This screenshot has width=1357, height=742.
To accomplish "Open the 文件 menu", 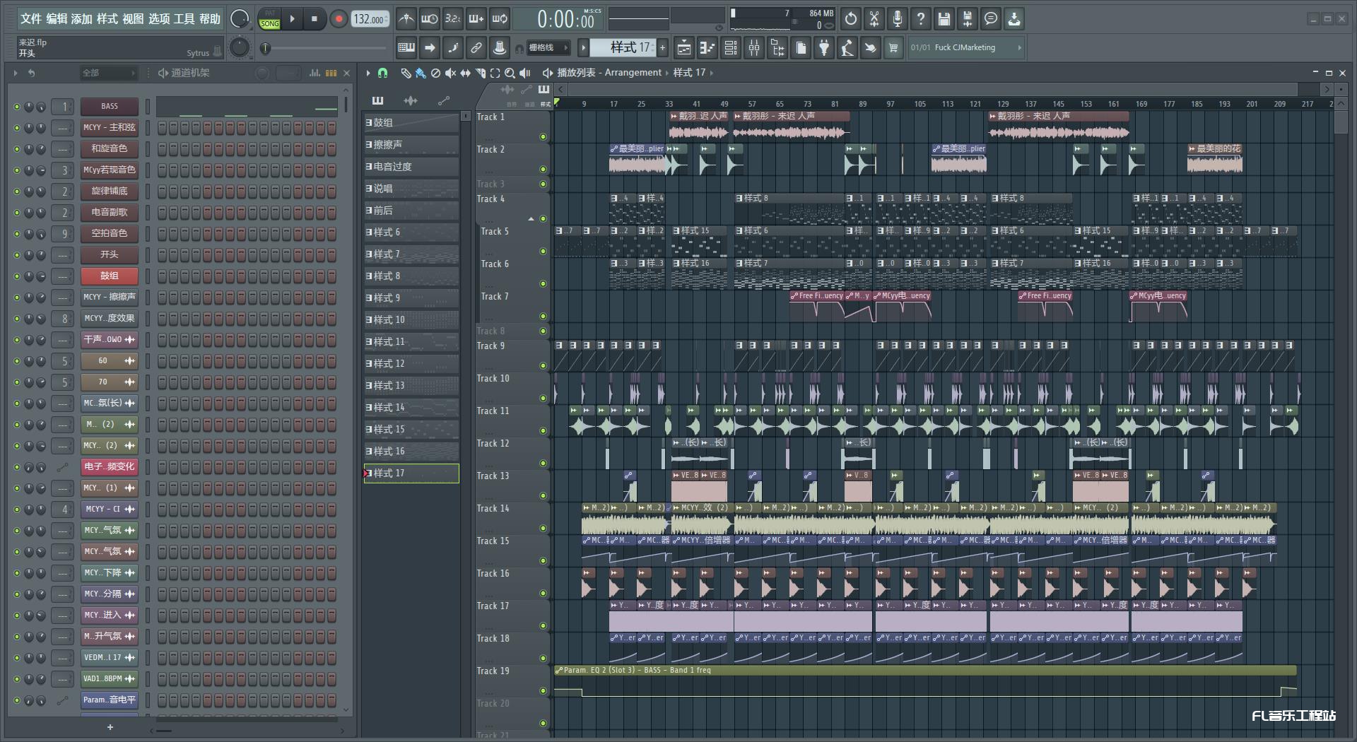I will (x=31, y=19).
